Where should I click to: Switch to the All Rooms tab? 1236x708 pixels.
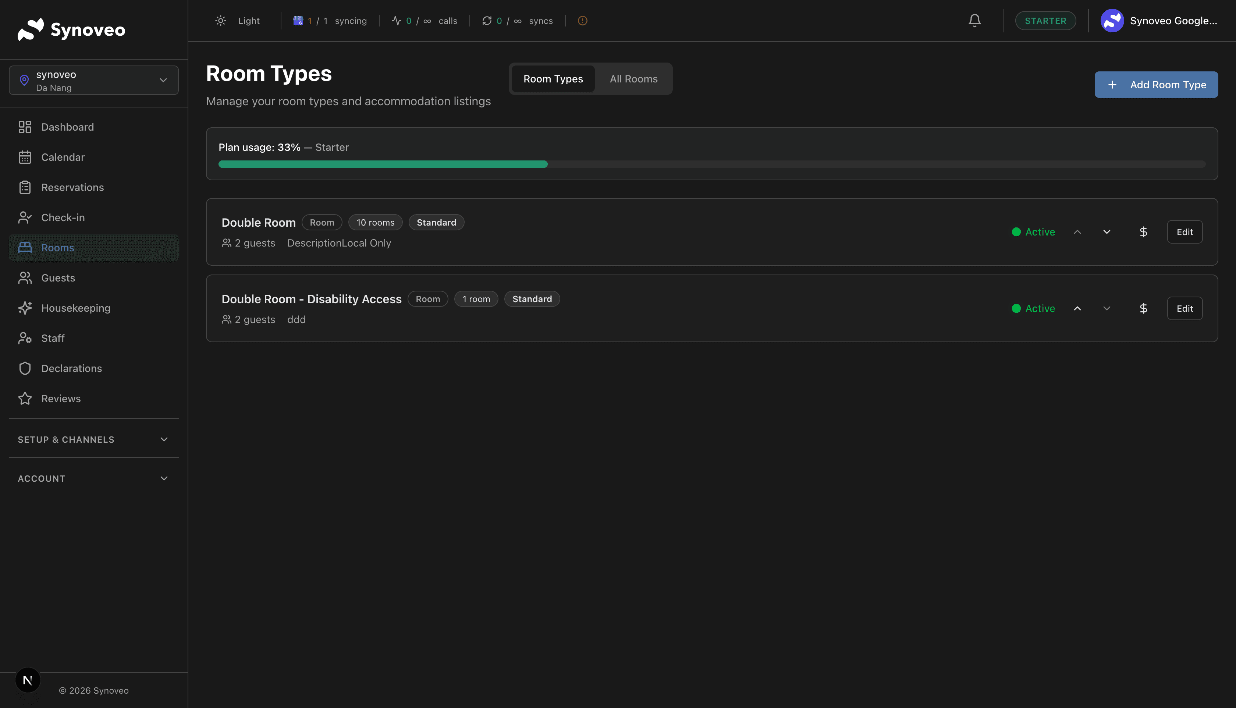pyautogui.click(x=633, y=79)
